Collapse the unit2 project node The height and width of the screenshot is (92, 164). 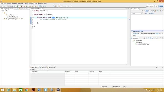click(x=1, y=11)
